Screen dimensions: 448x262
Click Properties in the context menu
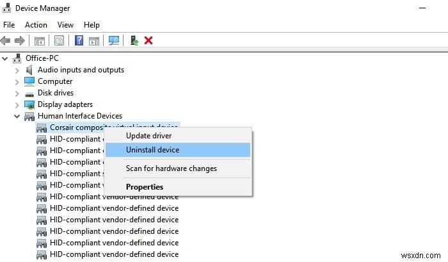145,187
